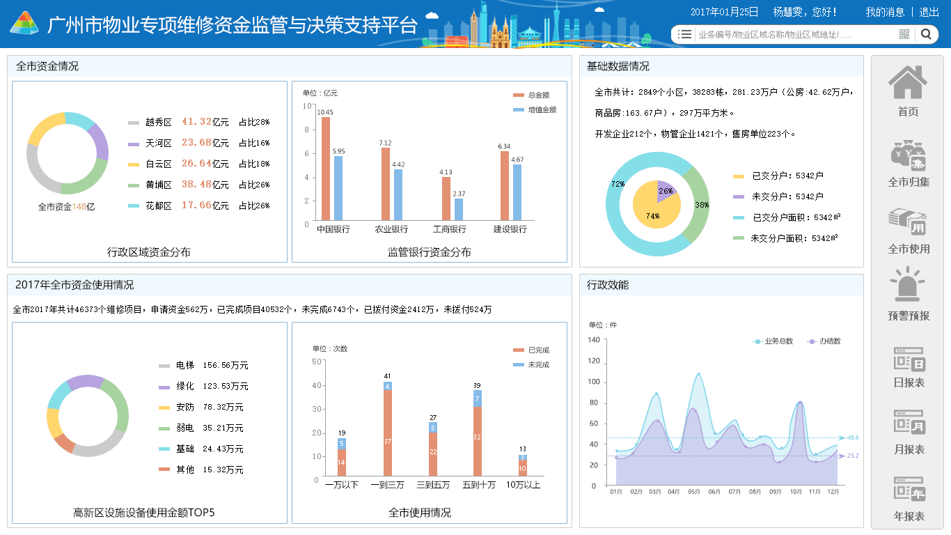Screen dimensions: 951x535
Task: Toggle 已交分户 legend item
Action: coord(778,176)
